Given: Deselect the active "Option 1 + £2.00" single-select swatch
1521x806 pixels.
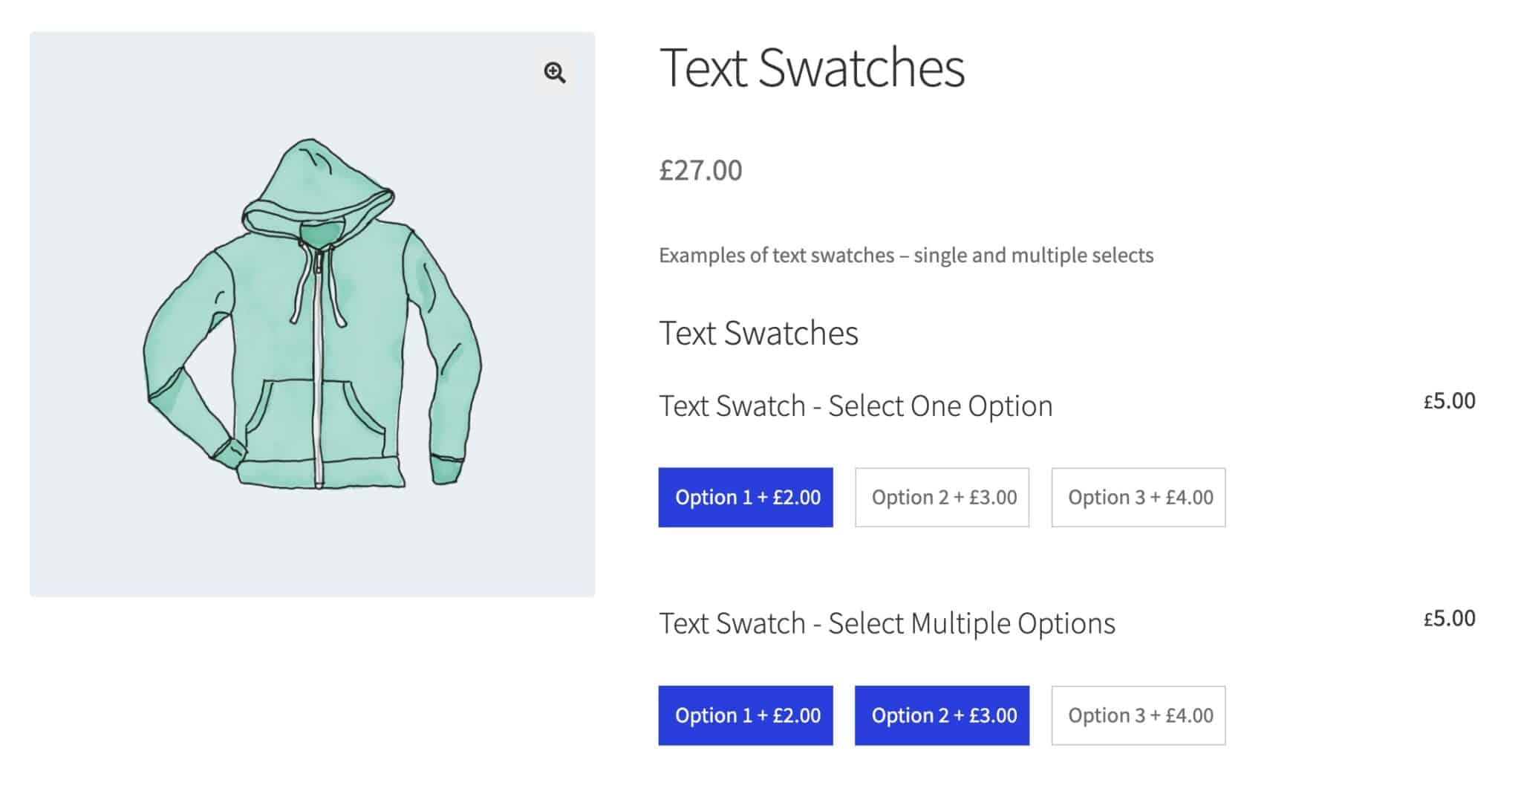Looking at the screenshot, I should point(746,498).
